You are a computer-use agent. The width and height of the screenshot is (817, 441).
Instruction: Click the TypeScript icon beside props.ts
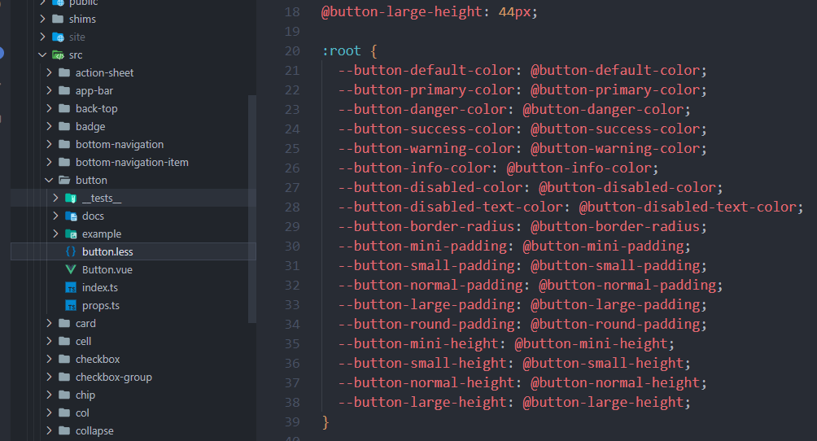70,305
